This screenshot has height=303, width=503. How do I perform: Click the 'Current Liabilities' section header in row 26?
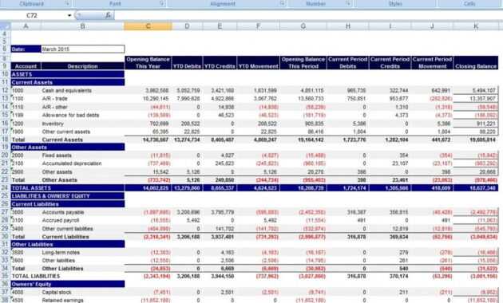coord(67,204)
